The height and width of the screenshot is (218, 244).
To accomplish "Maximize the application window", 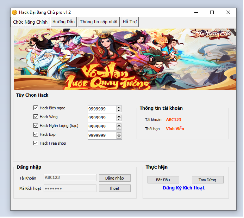I will pos(212,12).
